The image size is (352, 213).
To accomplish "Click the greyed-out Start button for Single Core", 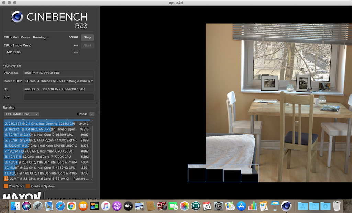I will coord(87,45).
